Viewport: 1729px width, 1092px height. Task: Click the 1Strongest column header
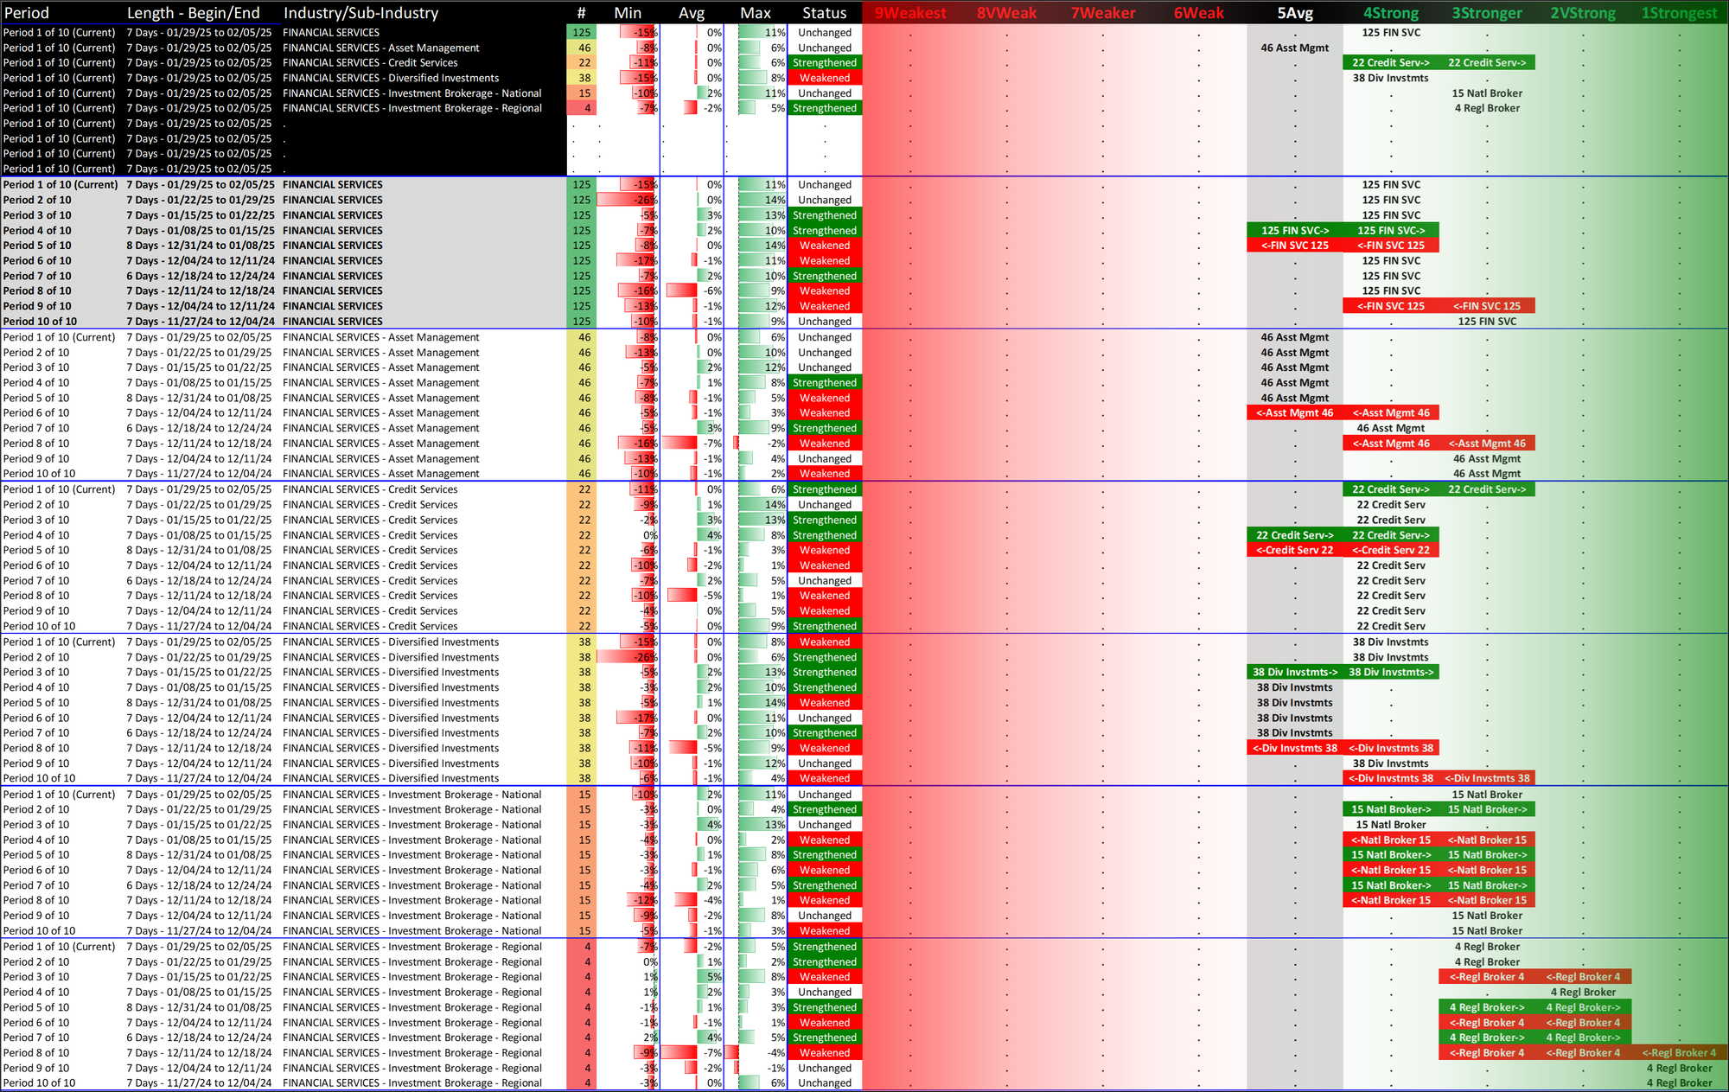pyautogui.click(x=1679, y=13)
